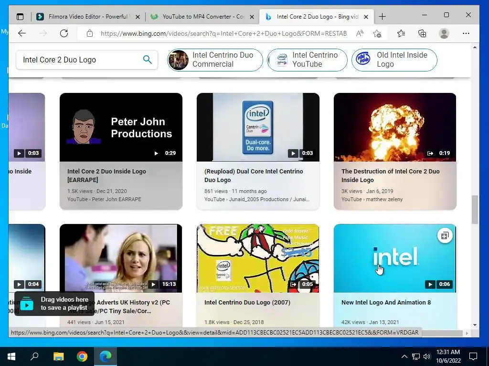The width and height of the screenshot is (489, 366).
Task: Click the Drag videos here playlist box
Action: click(54, 304)
